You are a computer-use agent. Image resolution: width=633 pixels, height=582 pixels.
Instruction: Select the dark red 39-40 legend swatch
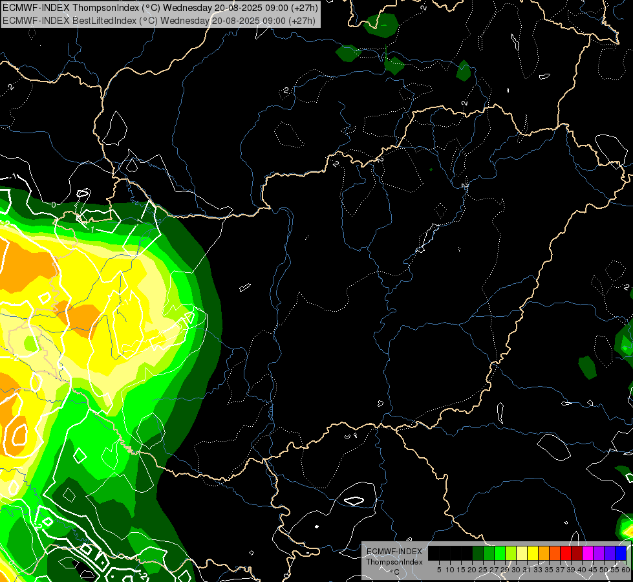click(577, 553)
